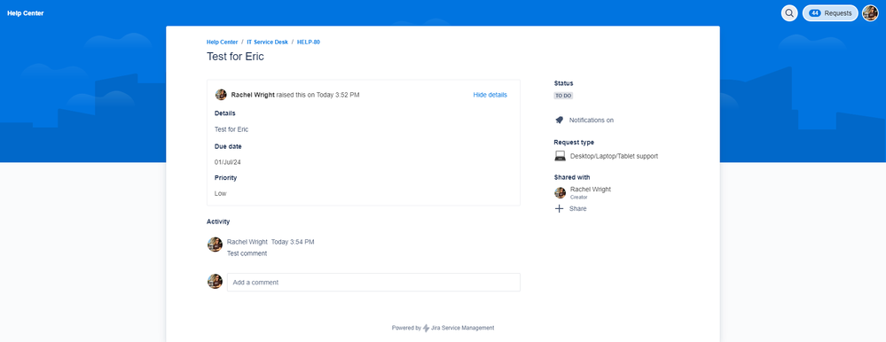Screen dimensions: 886x342
Task: Click the Priority label
Action: click(x=225, y=178)
